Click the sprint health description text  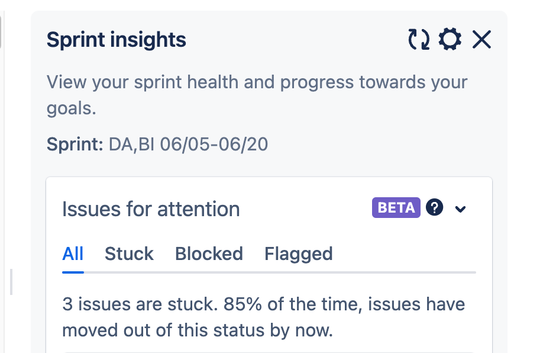(257, 95)
